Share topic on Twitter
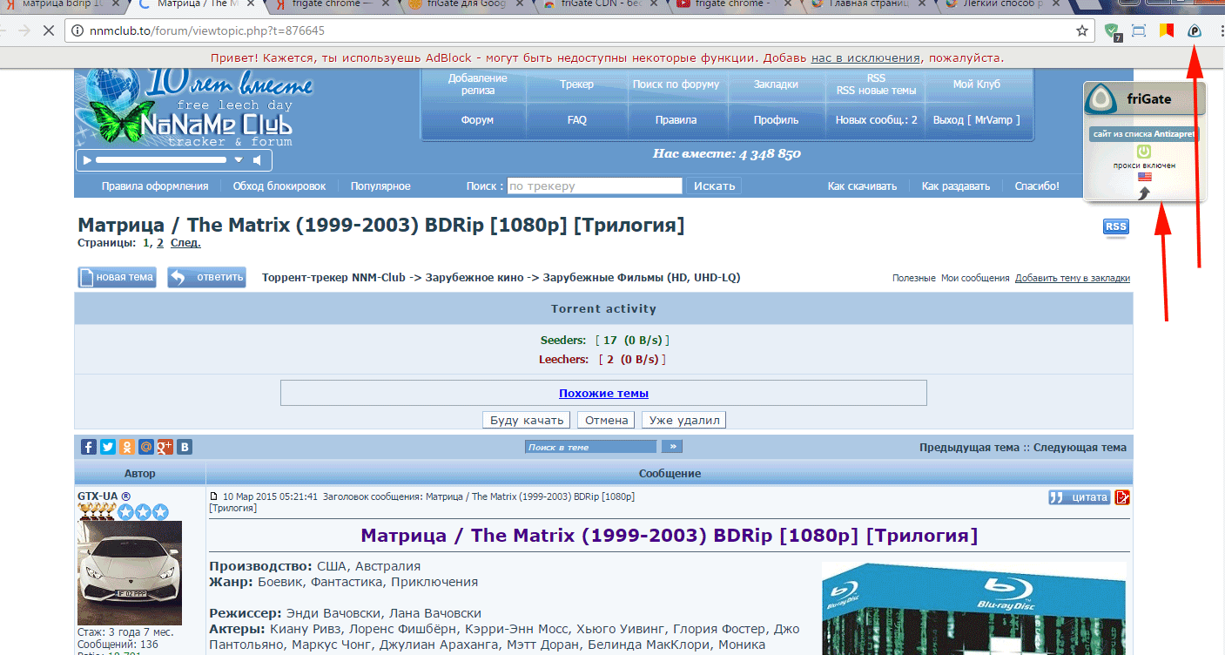 [107, 447]
